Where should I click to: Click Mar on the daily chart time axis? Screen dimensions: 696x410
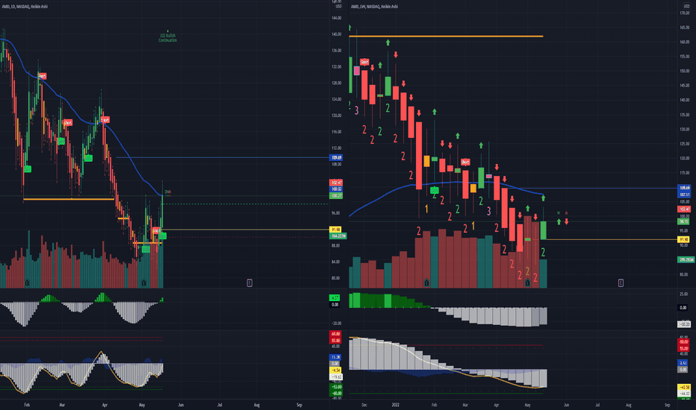[x=62, y=405]
